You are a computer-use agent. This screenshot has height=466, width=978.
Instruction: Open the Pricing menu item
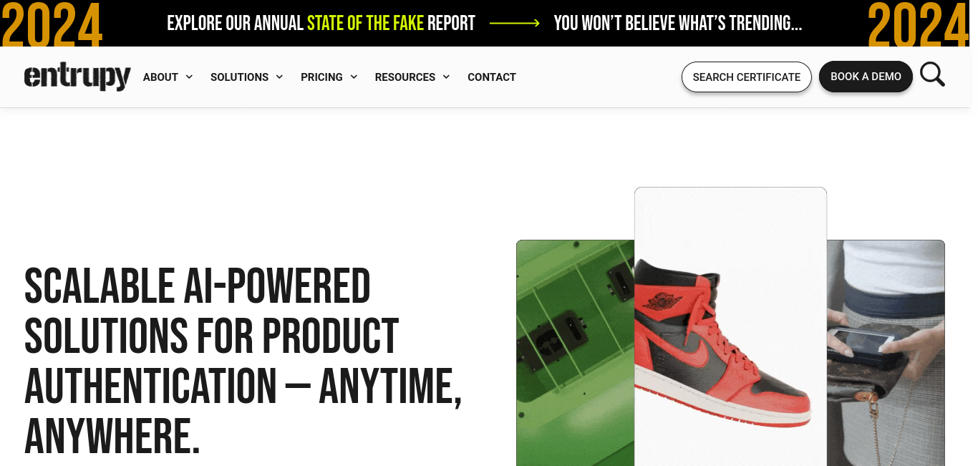pos(321,77)
